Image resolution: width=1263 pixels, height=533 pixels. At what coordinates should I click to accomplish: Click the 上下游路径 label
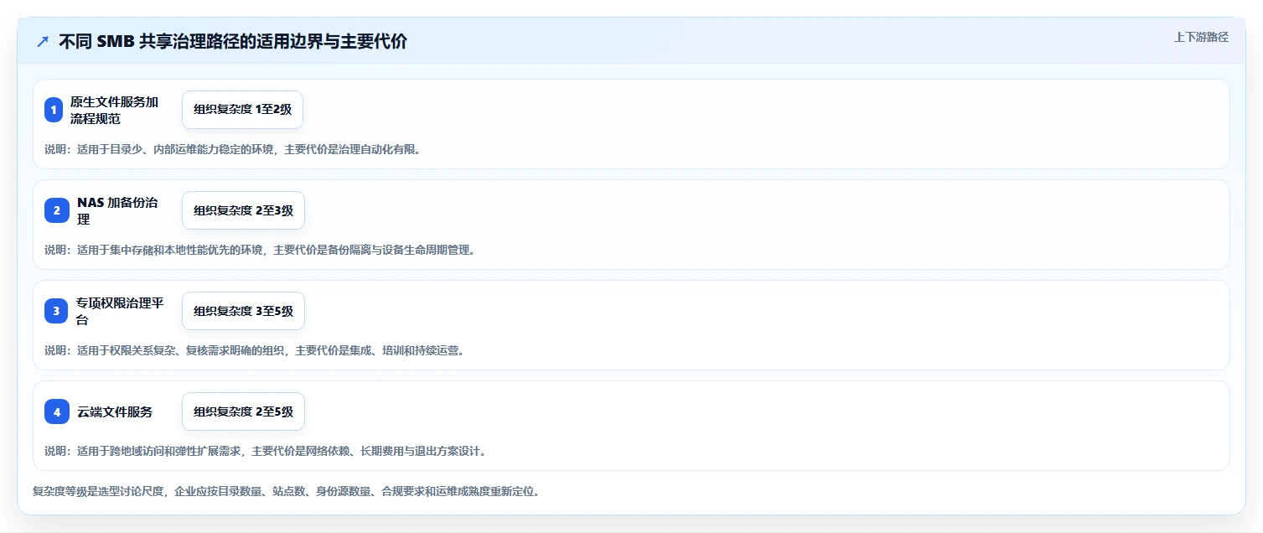1201,37
